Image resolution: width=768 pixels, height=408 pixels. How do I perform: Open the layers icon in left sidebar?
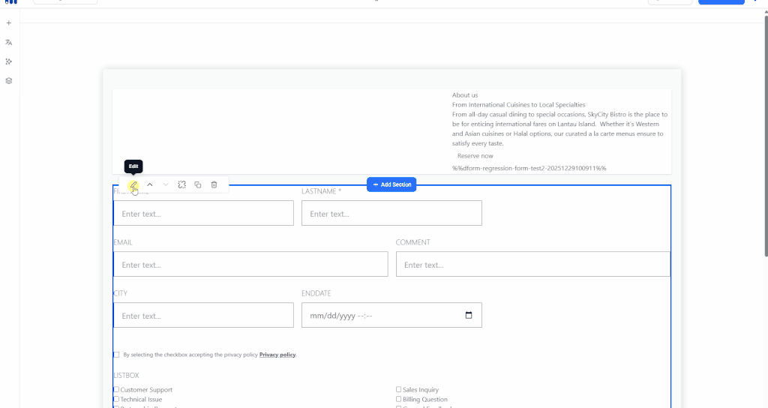pos(9,81)
